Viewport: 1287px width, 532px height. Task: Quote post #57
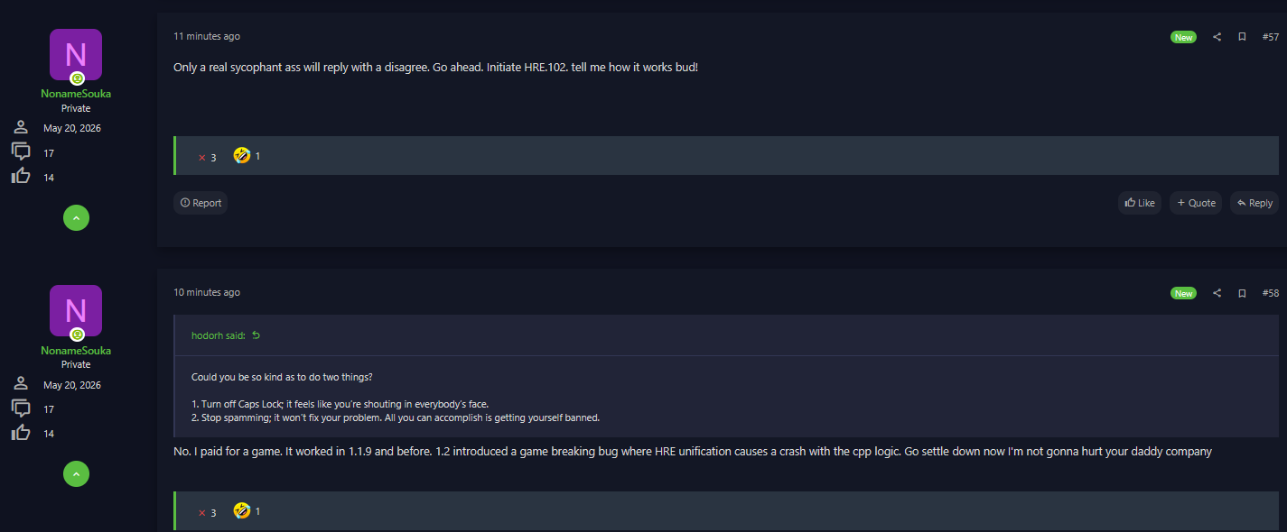click(1196, 203)
